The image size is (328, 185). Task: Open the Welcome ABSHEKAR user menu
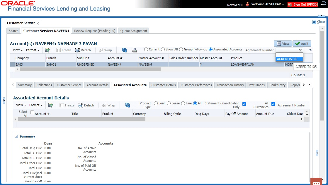click(268, 4)
